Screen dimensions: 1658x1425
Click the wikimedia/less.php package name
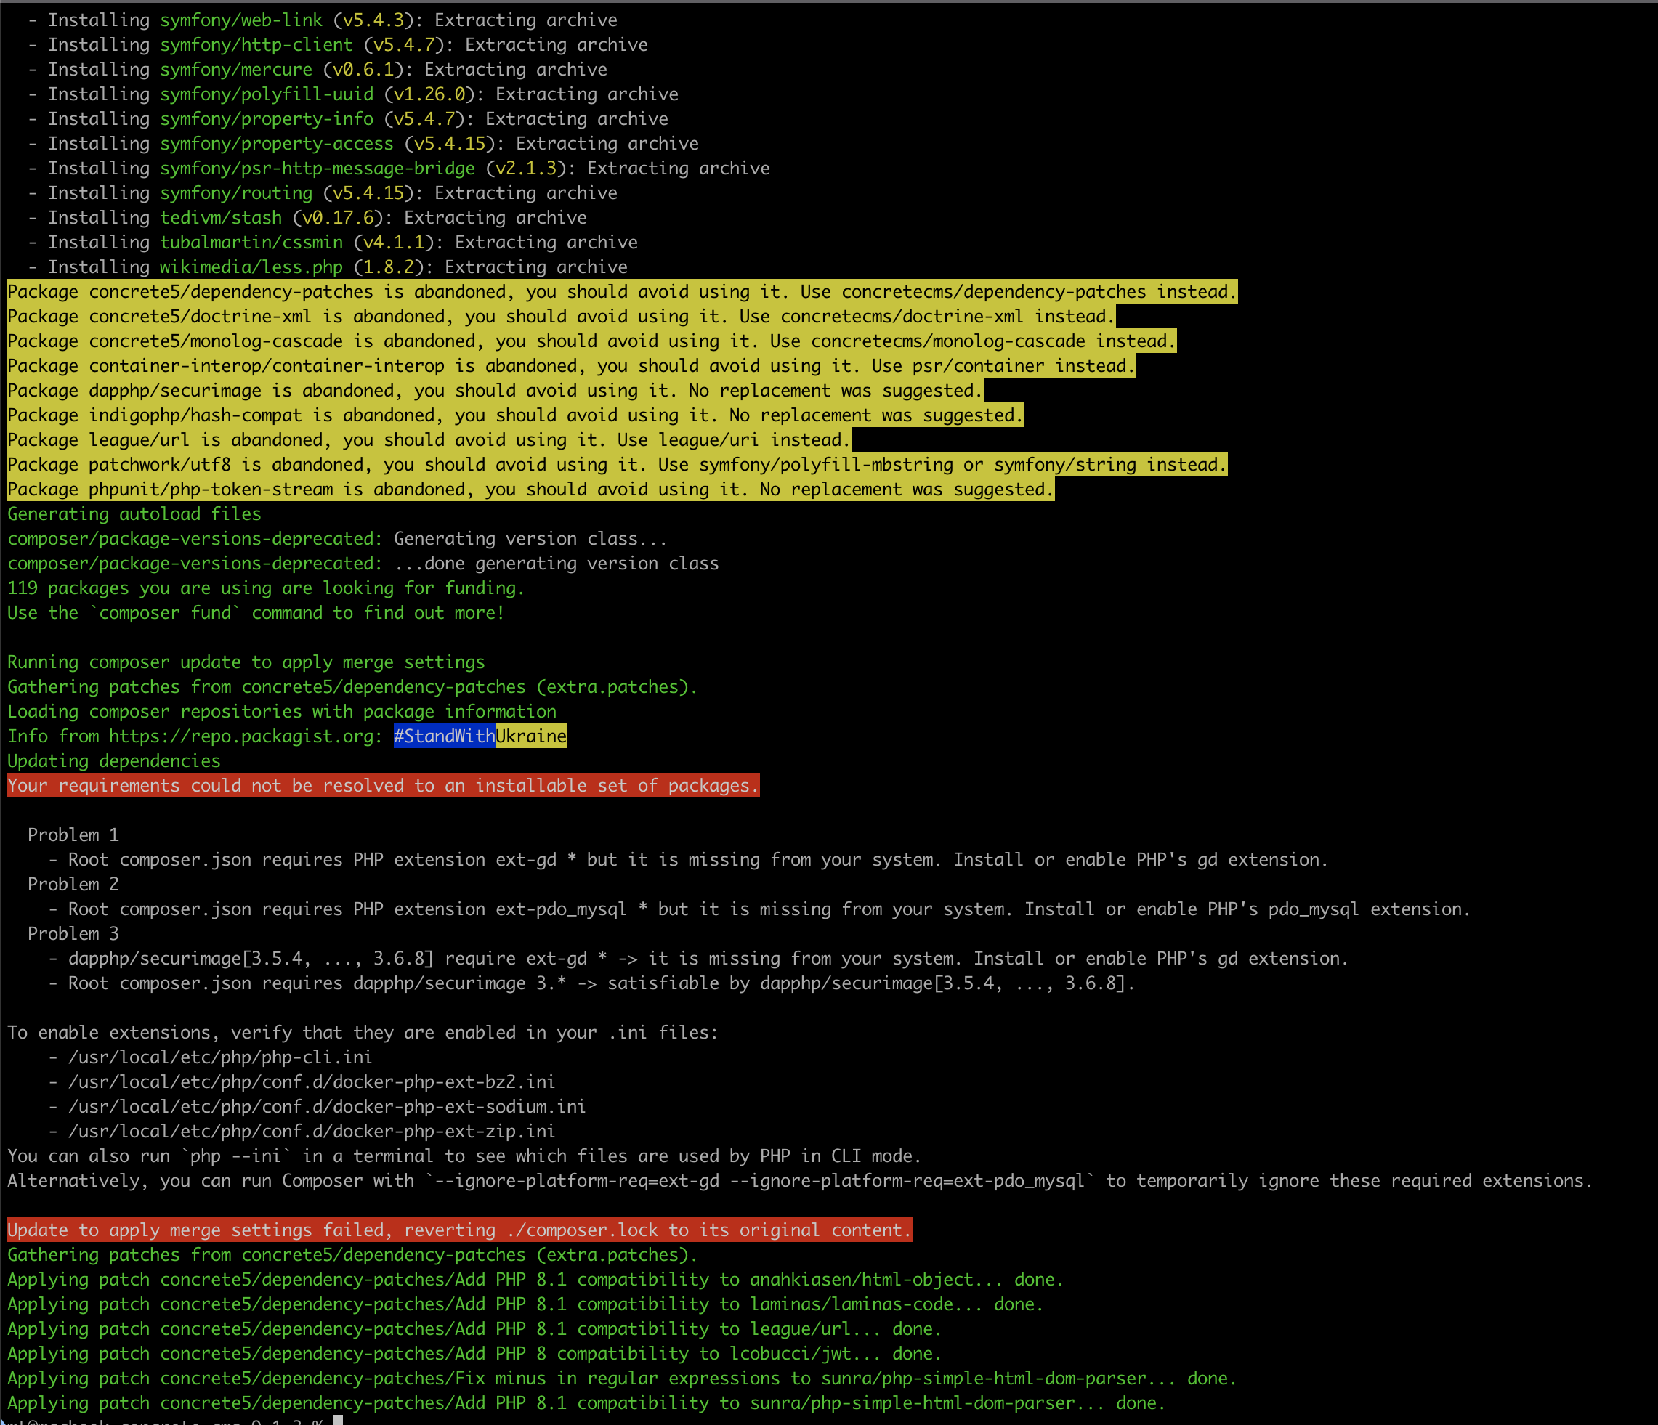click(251, 267)
